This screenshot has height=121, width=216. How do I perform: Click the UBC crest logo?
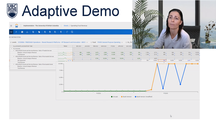pyautogui.click(x=12, y=11)
